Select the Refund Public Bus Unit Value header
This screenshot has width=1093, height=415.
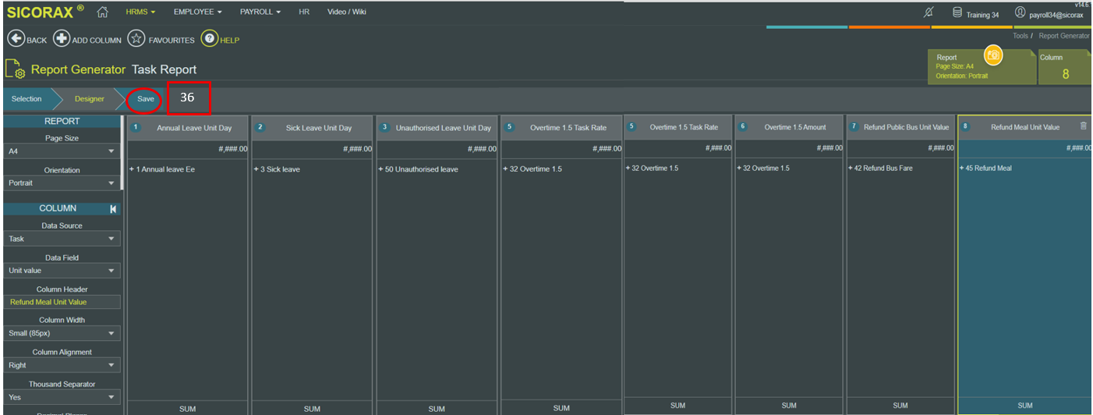[900, 127]
